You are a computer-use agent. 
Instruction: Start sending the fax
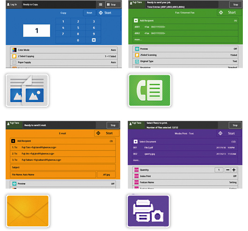(x=229, y=13)
